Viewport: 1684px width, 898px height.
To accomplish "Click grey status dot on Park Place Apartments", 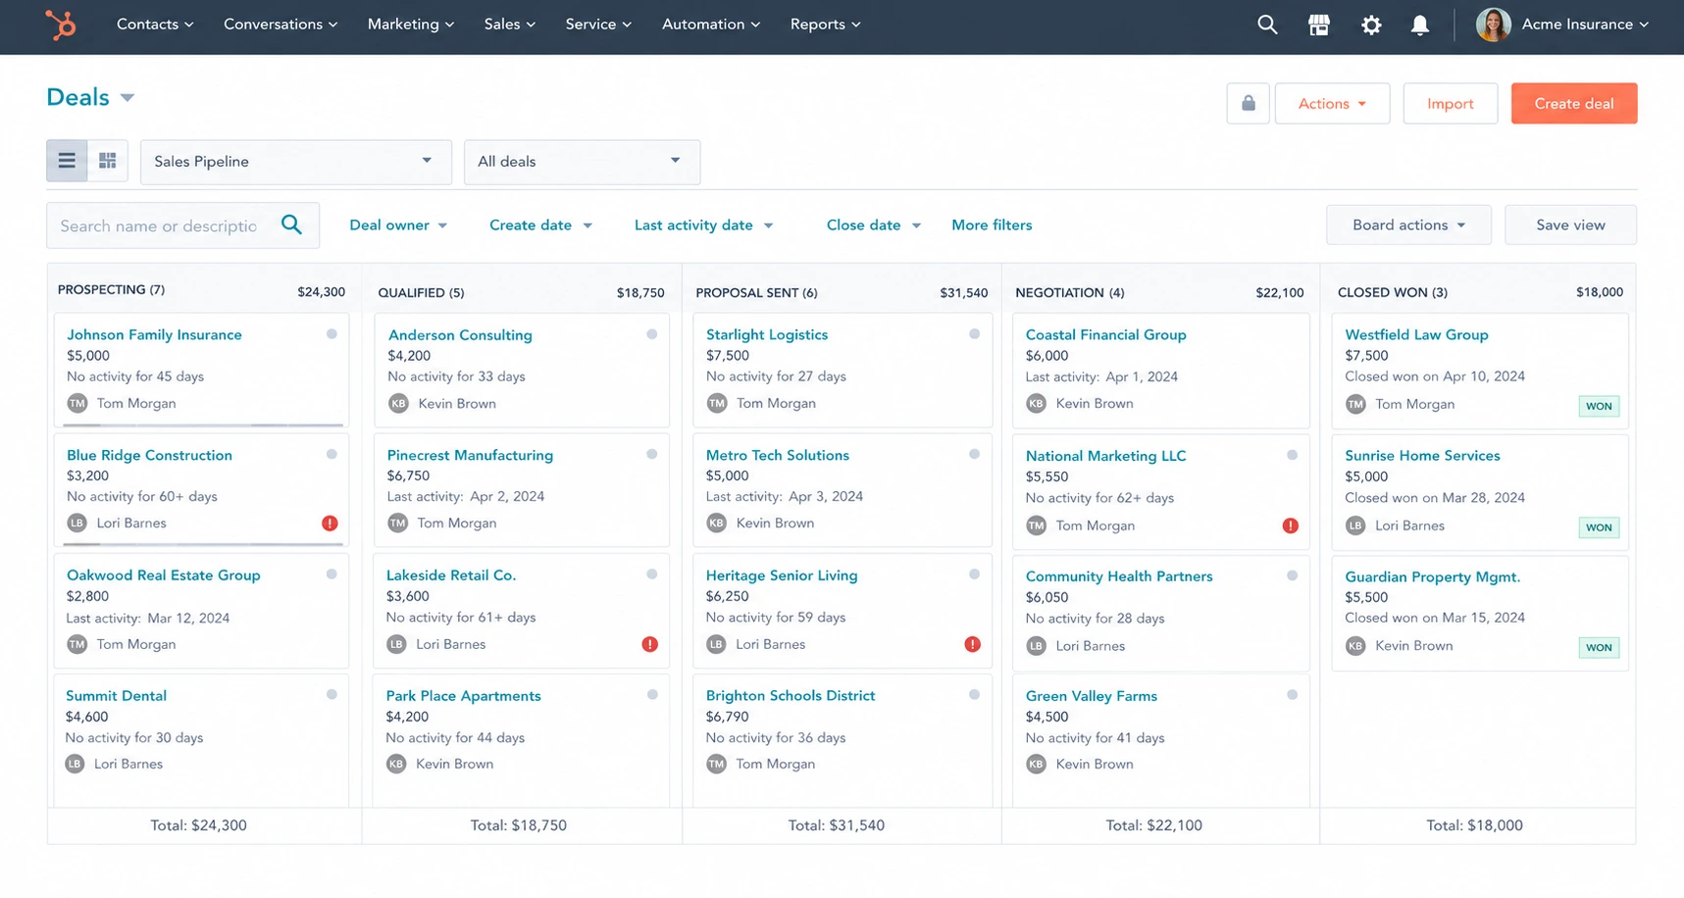I will coord(652,695).
